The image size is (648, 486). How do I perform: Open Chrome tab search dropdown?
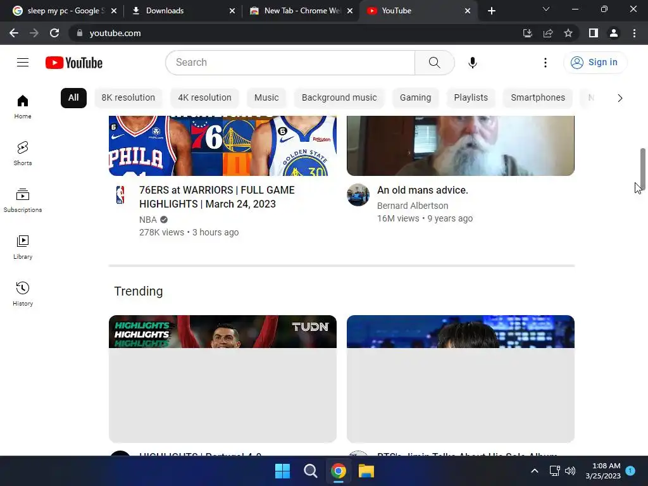pos(546,9)
